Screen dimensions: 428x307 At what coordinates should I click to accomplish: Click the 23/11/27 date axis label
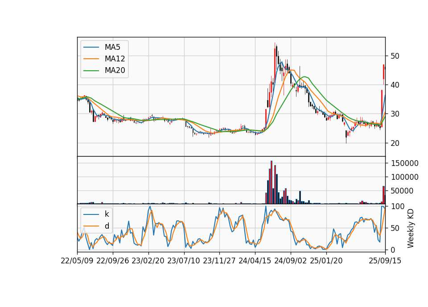(219, 261)
